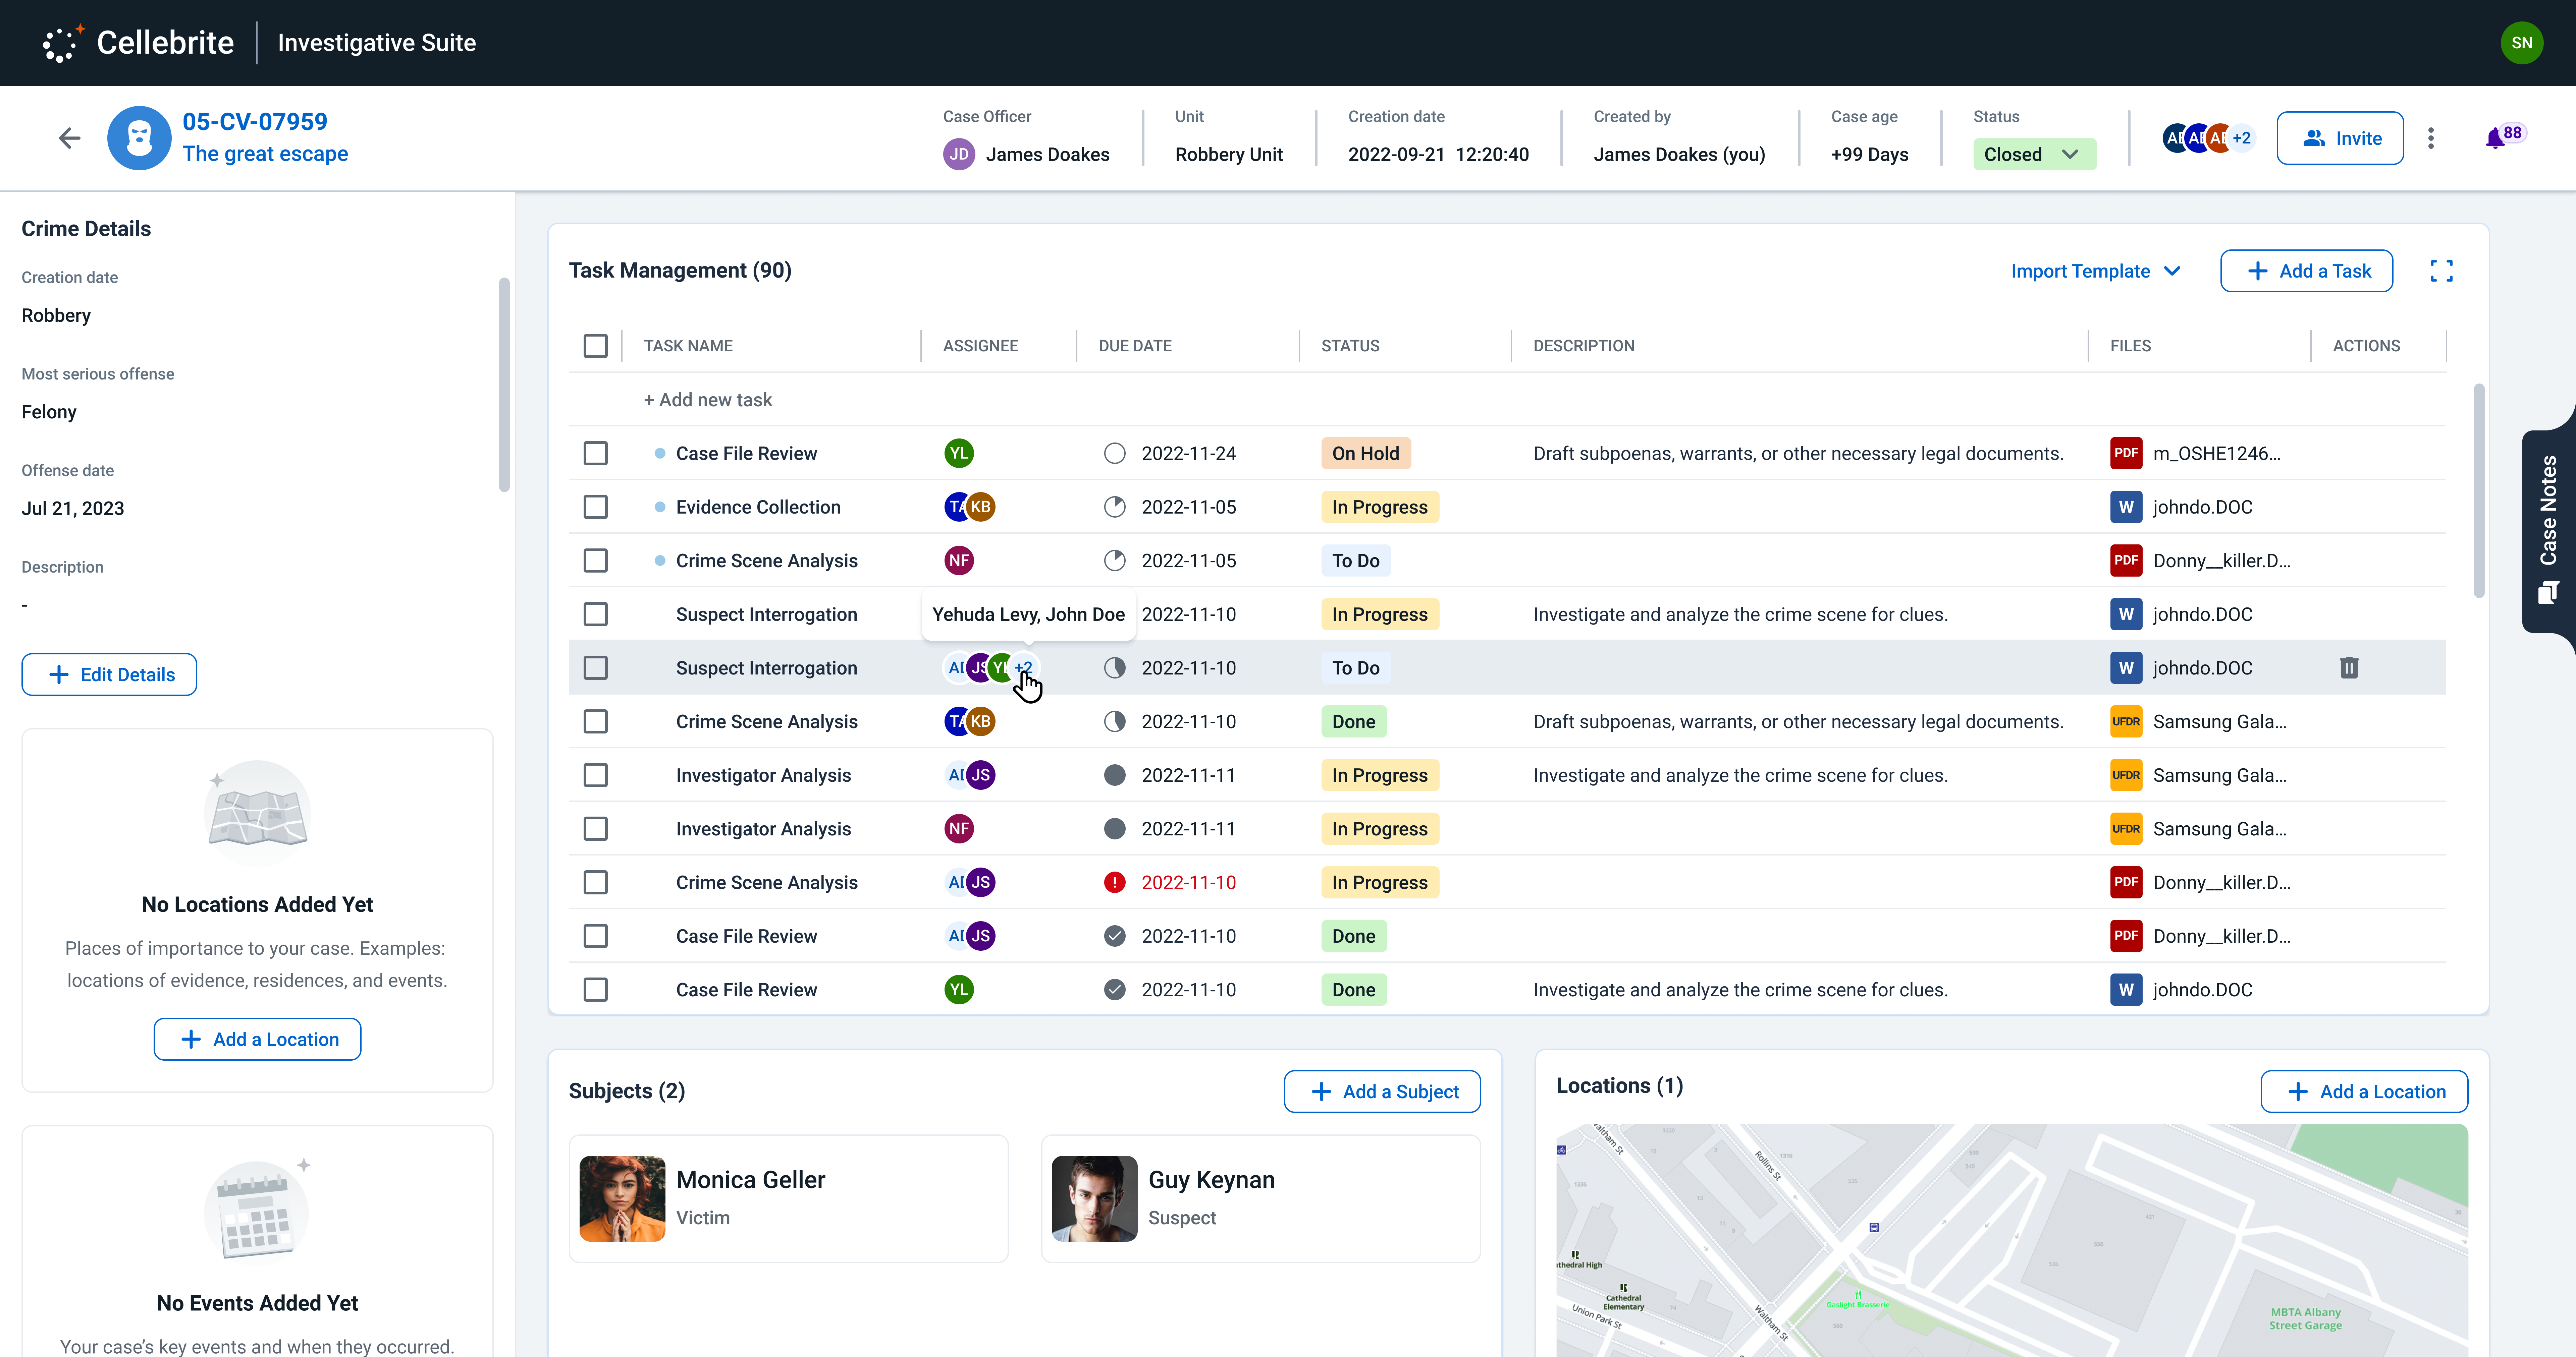Sort by the TASK NAME column header
Image resolution: width=2576 pixels, height=1357 pixels.
click(688, 346)
